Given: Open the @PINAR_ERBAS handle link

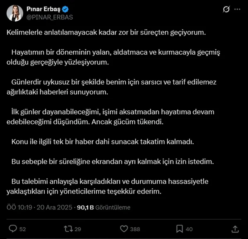Looking at the screenshot, I should point(50,17).
